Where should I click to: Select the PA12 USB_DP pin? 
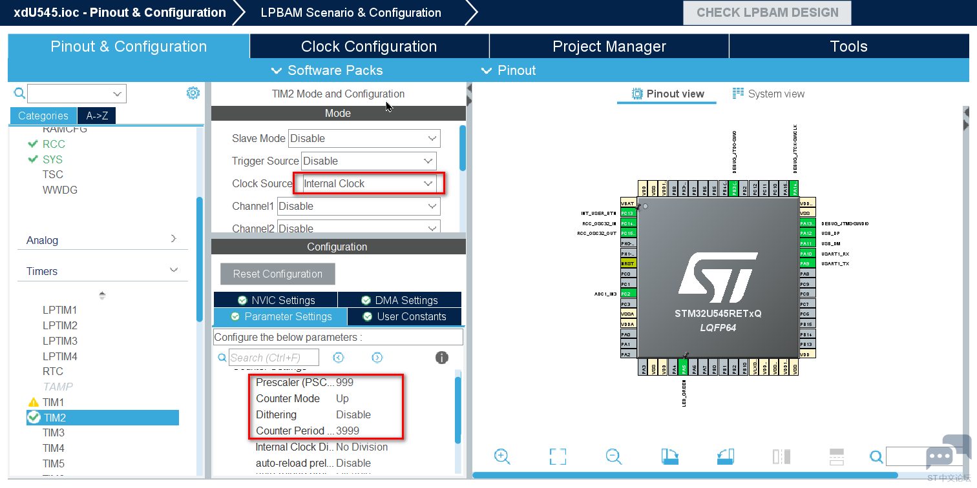(x=808, y=234)
